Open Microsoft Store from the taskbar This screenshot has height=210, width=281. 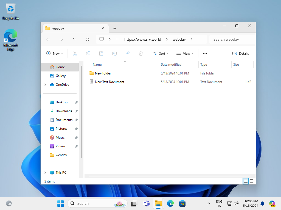point(182,203)
